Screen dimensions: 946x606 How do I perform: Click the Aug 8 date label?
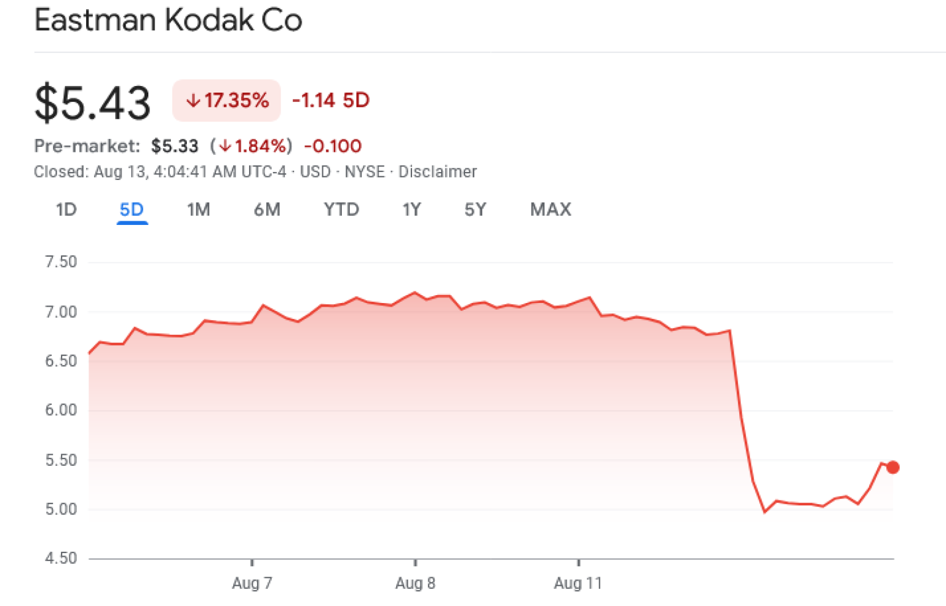coord(415,583)
